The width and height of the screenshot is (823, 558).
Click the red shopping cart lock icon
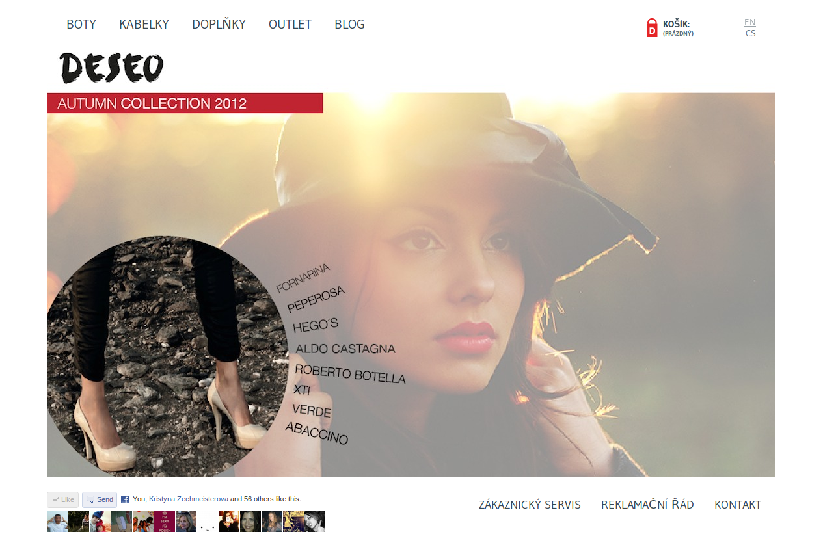coord(652,28)
